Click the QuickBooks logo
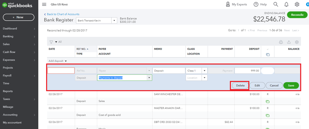This screenshot has width=309, height=129. tap(17, 6)
